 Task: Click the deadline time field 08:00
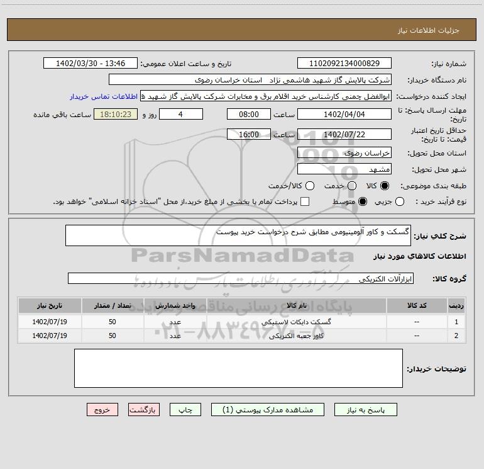pyautogui.click(x=249, y=114)
